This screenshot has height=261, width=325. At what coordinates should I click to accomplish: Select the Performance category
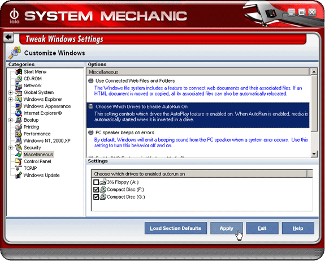[x=37, y=134]
